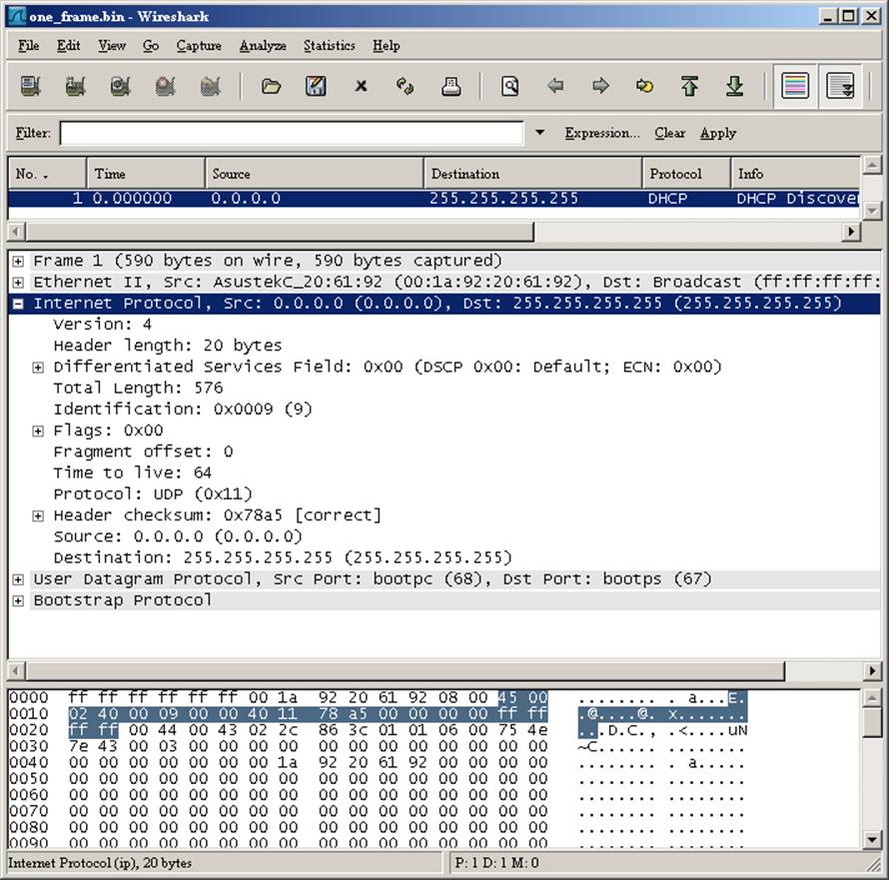The image size is (889, 880).
Task: Expand the User Datagram Protocol node
Action: coord(18,579)
